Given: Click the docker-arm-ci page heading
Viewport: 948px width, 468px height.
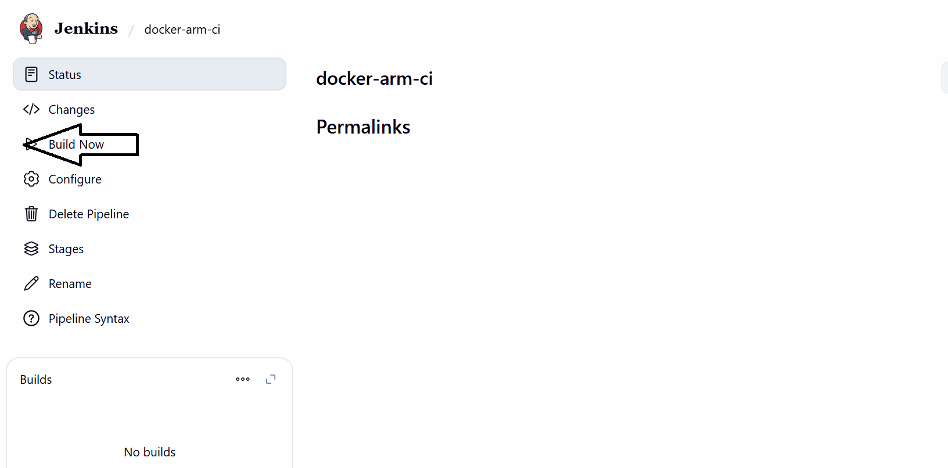Looking at the screenshot, I should point(375,78).
